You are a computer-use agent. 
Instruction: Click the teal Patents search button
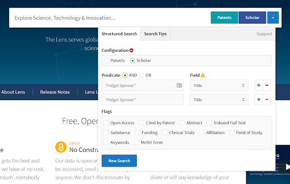224,18
